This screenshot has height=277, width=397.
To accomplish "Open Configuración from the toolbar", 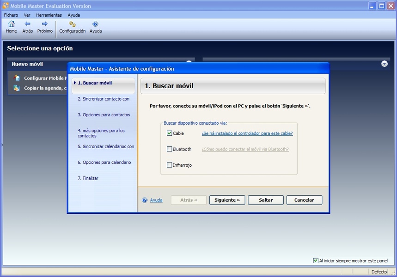I will (x=72, y=24).
